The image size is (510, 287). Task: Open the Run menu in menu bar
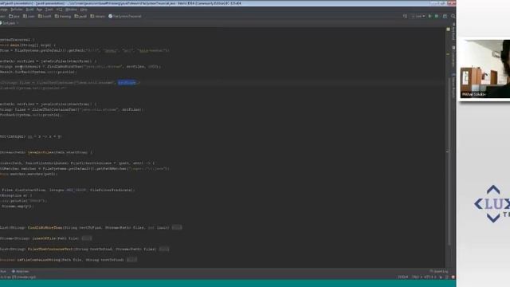pyautogui.click(x=39, y=10)
